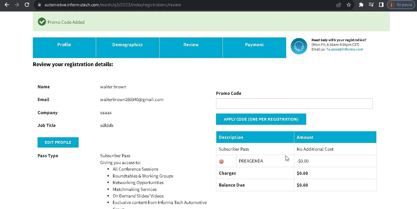The width and height of the screenshot is (417, 209).
Task: Click 'Need help with your registration?' text
Action: pyautogui.click(x=339, y=40)
